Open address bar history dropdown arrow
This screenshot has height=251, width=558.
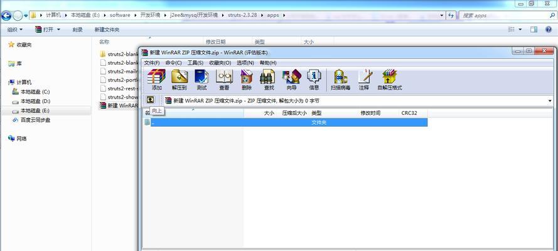(x=442, y=15)
